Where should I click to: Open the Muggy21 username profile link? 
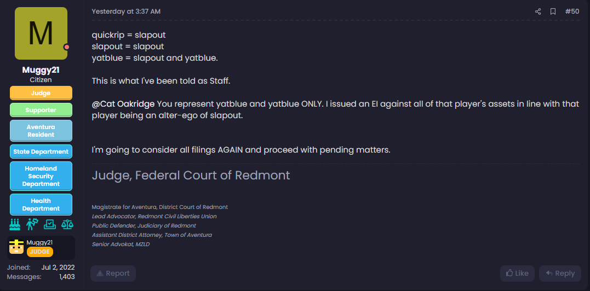(x=41, y=70)
